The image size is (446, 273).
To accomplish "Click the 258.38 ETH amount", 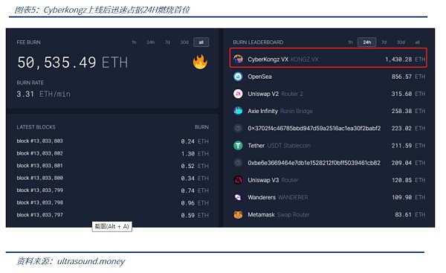I will (x=408, y=111).
